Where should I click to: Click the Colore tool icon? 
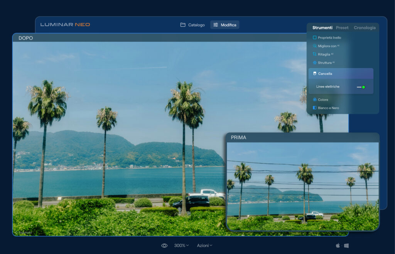tap(314, 100)
